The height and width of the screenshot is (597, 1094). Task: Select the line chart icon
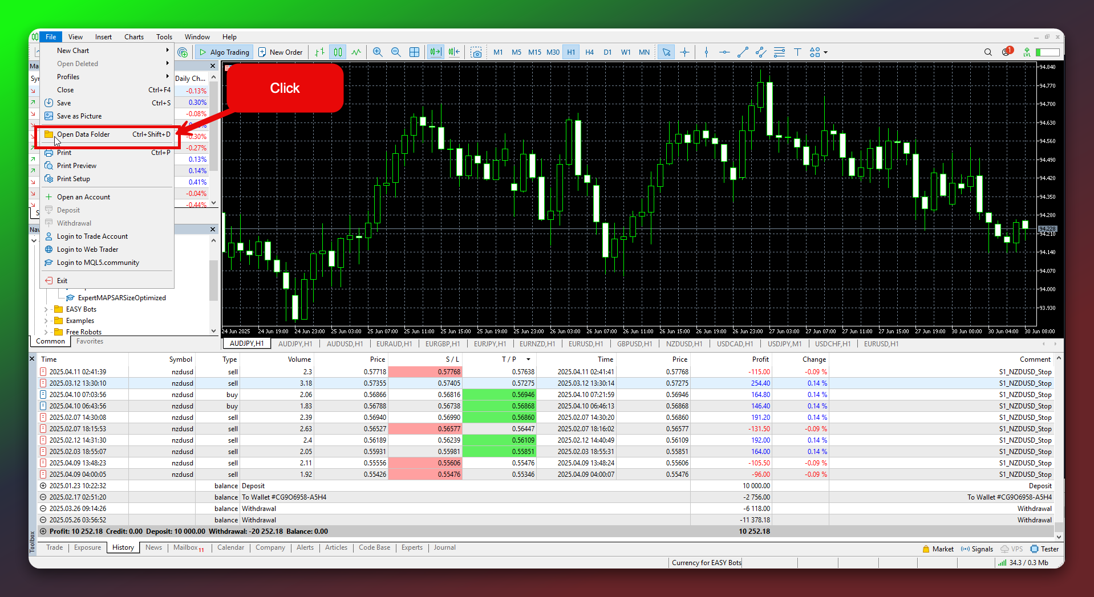(356, 52)
